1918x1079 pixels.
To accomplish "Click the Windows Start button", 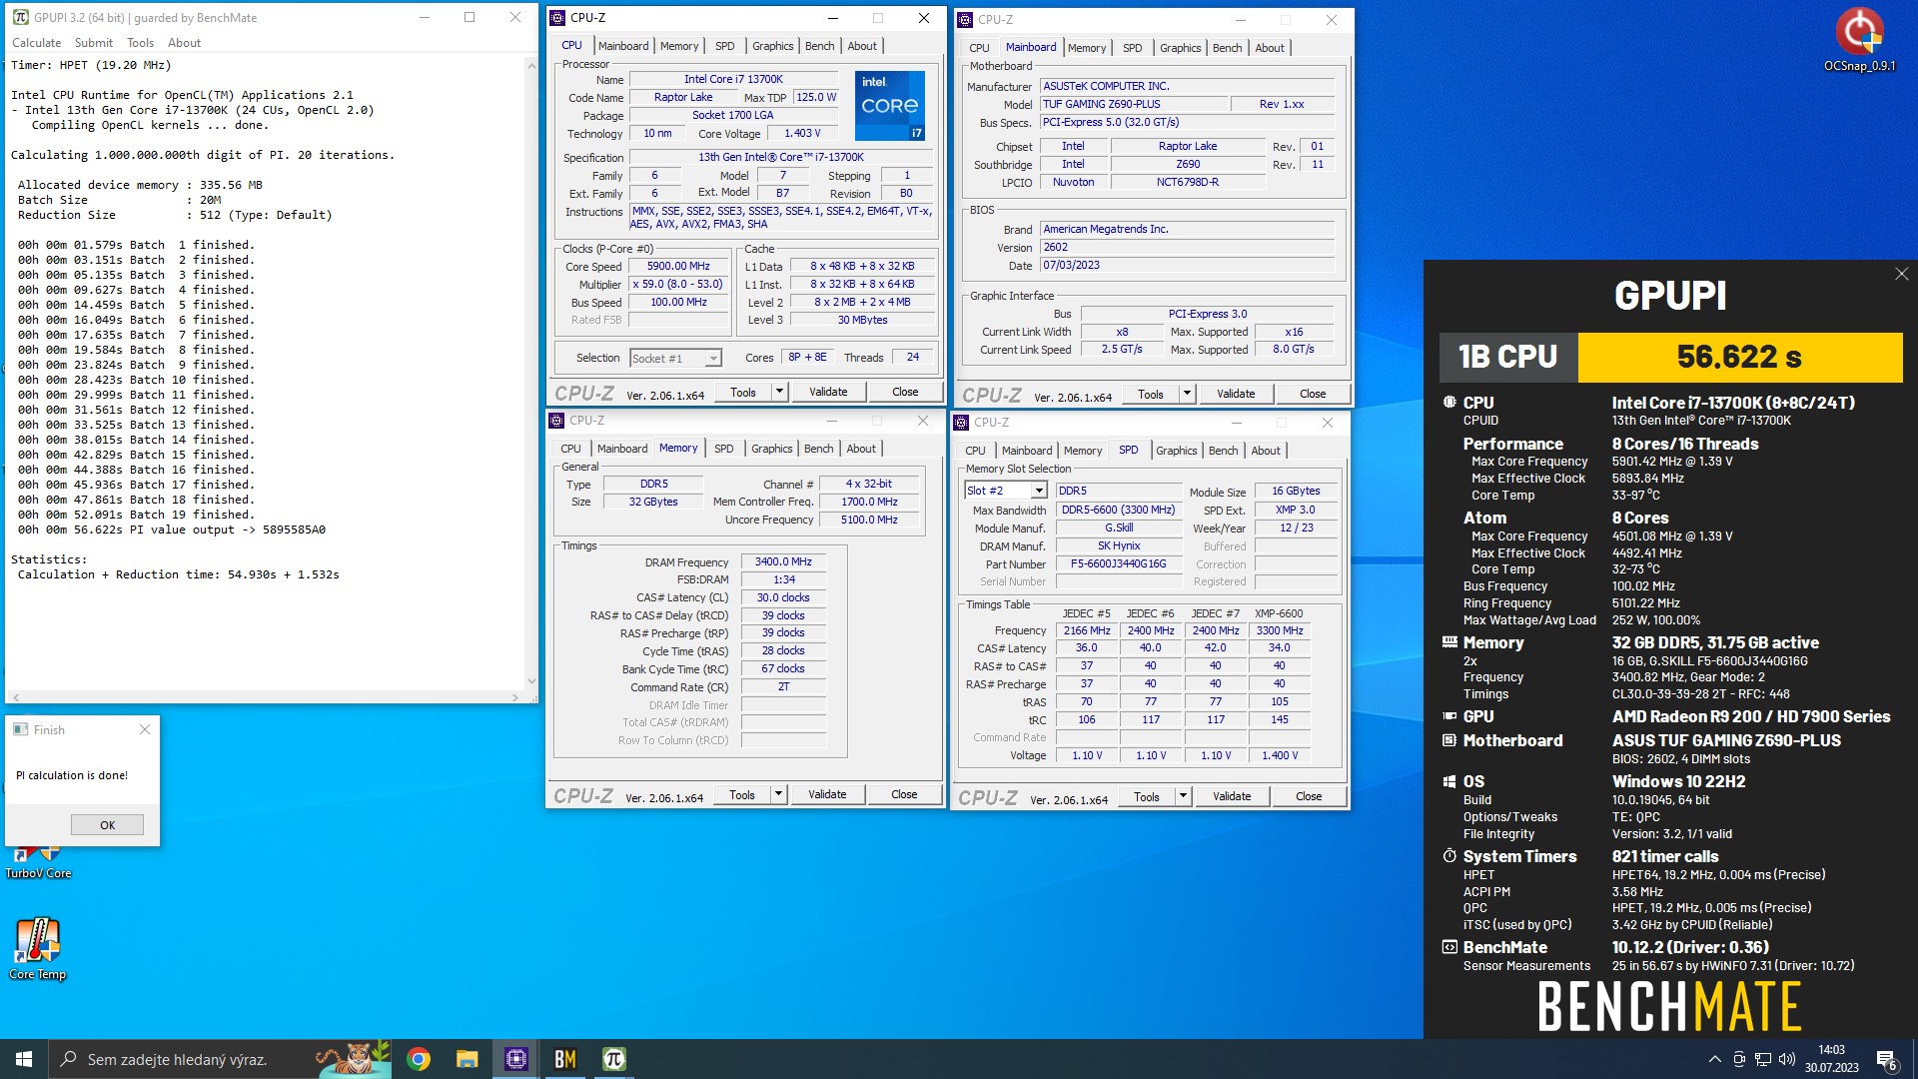I will click(24, 1059).
